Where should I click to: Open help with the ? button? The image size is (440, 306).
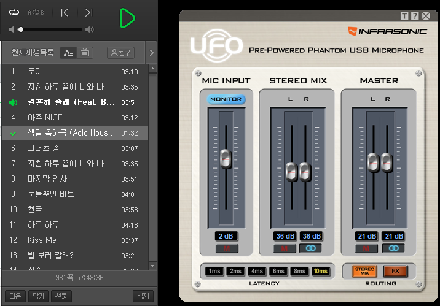coord(415,16)
